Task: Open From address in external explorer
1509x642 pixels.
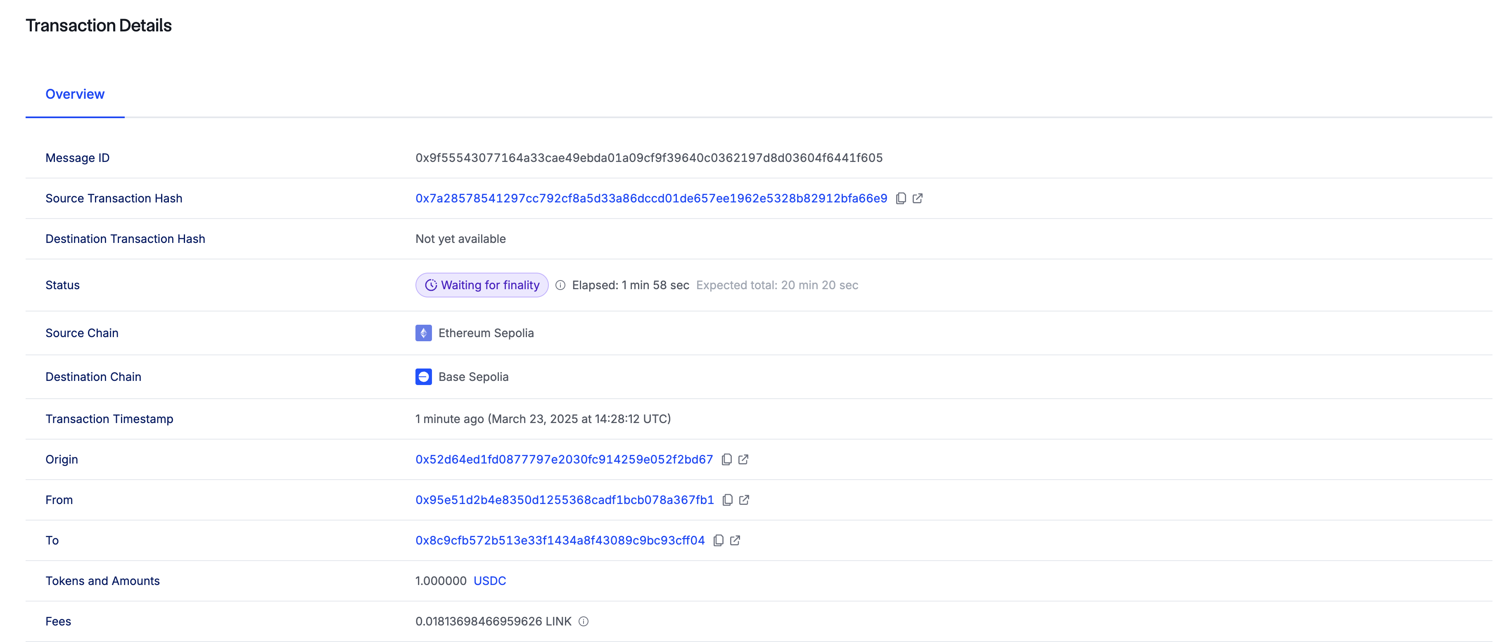Action: [744, 500]
